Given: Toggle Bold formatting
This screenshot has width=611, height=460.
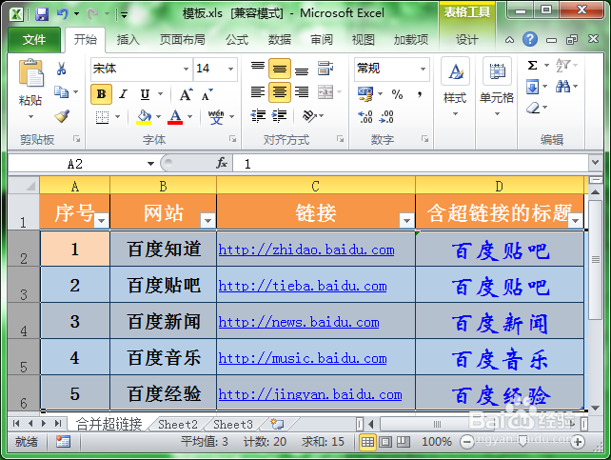Looking at the screenshot, I should point(101,94).
